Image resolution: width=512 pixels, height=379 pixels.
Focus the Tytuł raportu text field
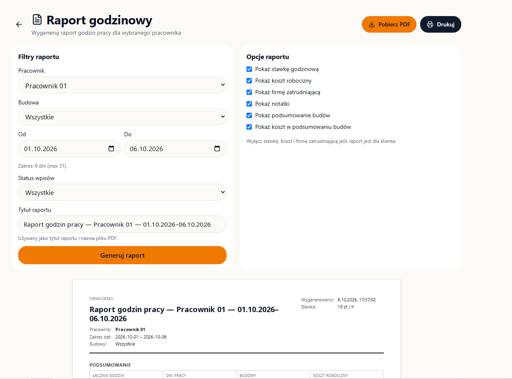(122, 224)
